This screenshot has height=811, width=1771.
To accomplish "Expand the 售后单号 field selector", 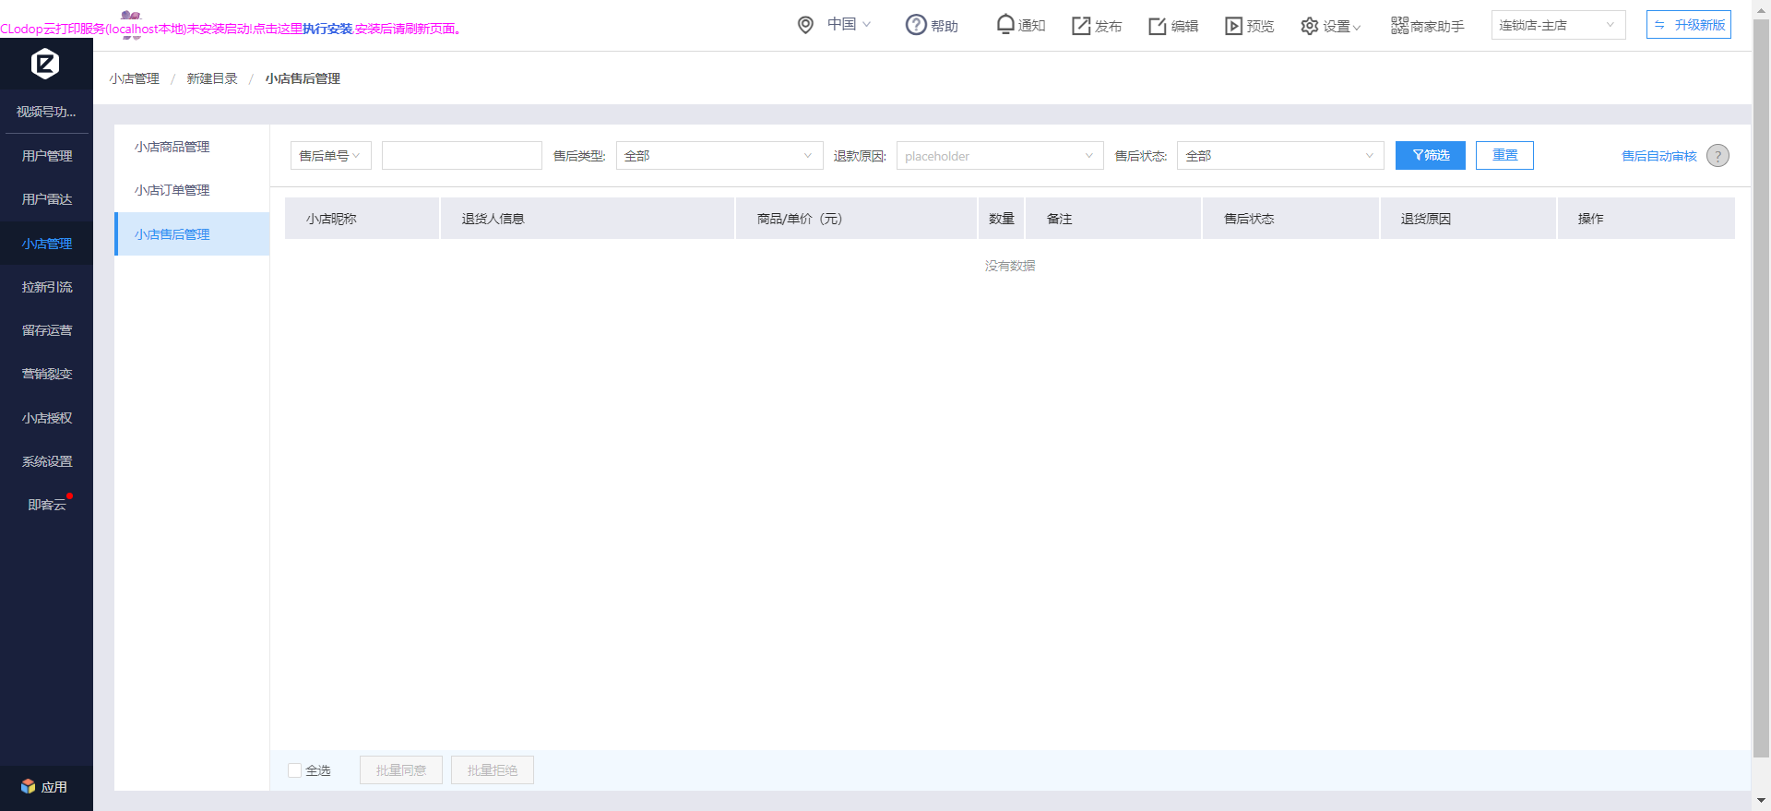I will click(x=331, y=156).
